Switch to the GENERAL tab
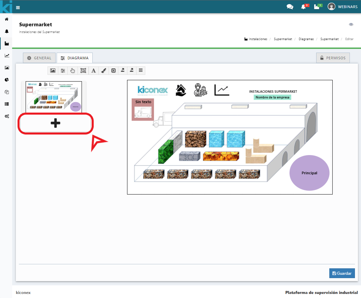Image resolution: width=361 pixels, height=298 pixels. point(39,58)
